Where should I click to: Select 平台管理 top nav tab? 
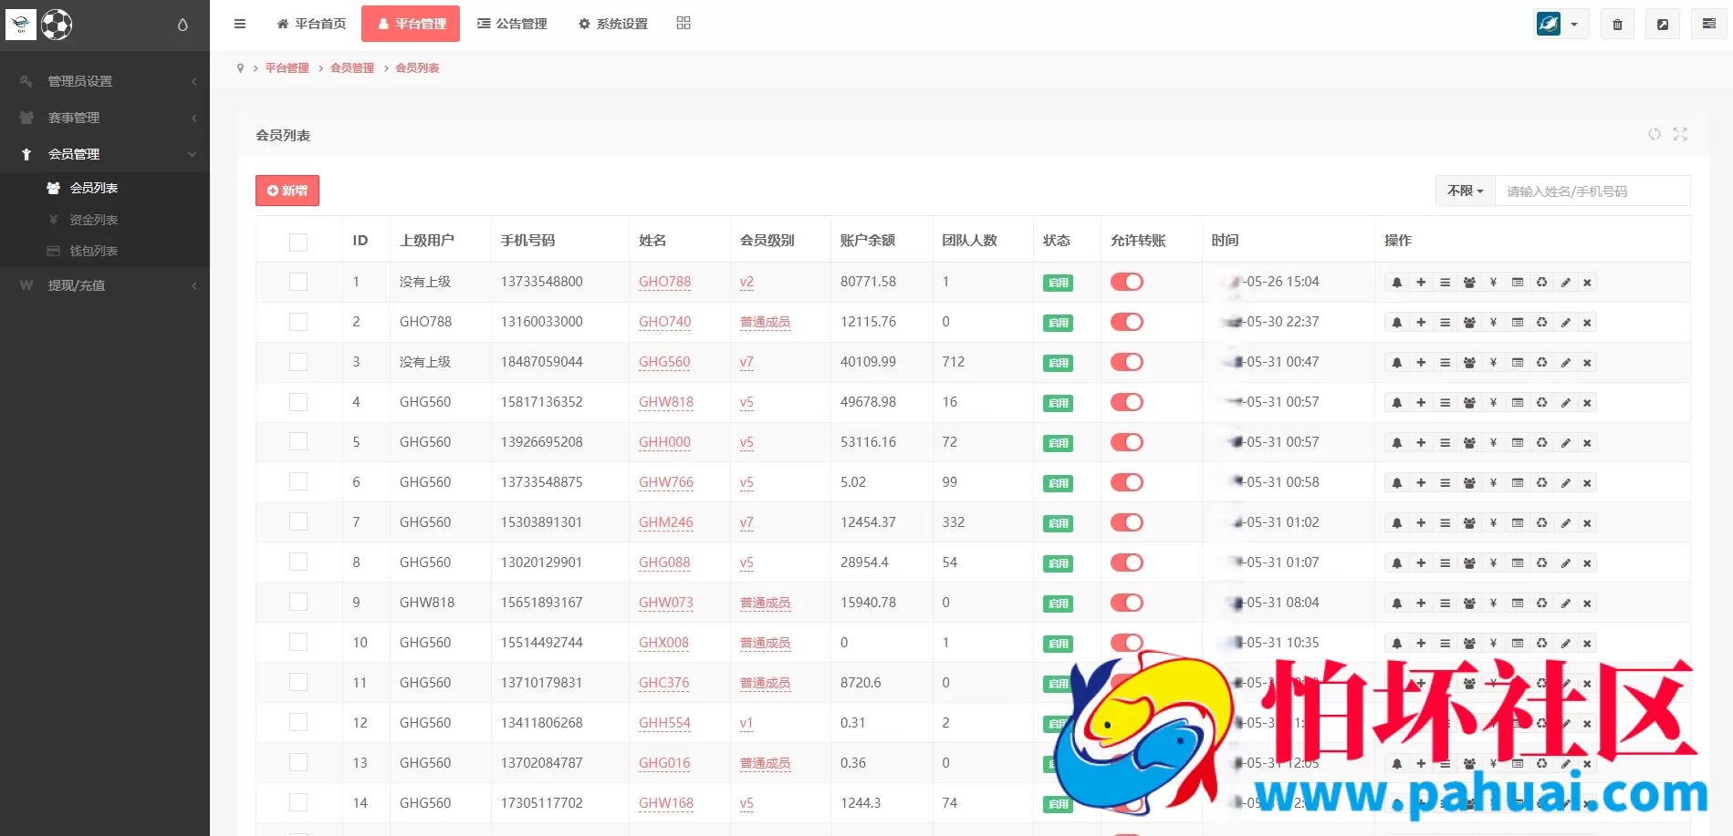(411, 24)
